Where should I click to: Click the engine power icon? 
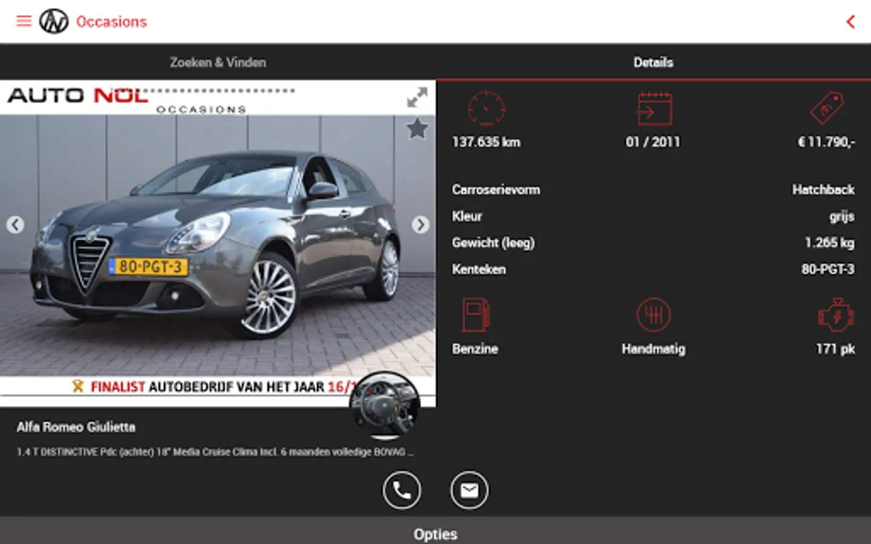pos(836,315)
